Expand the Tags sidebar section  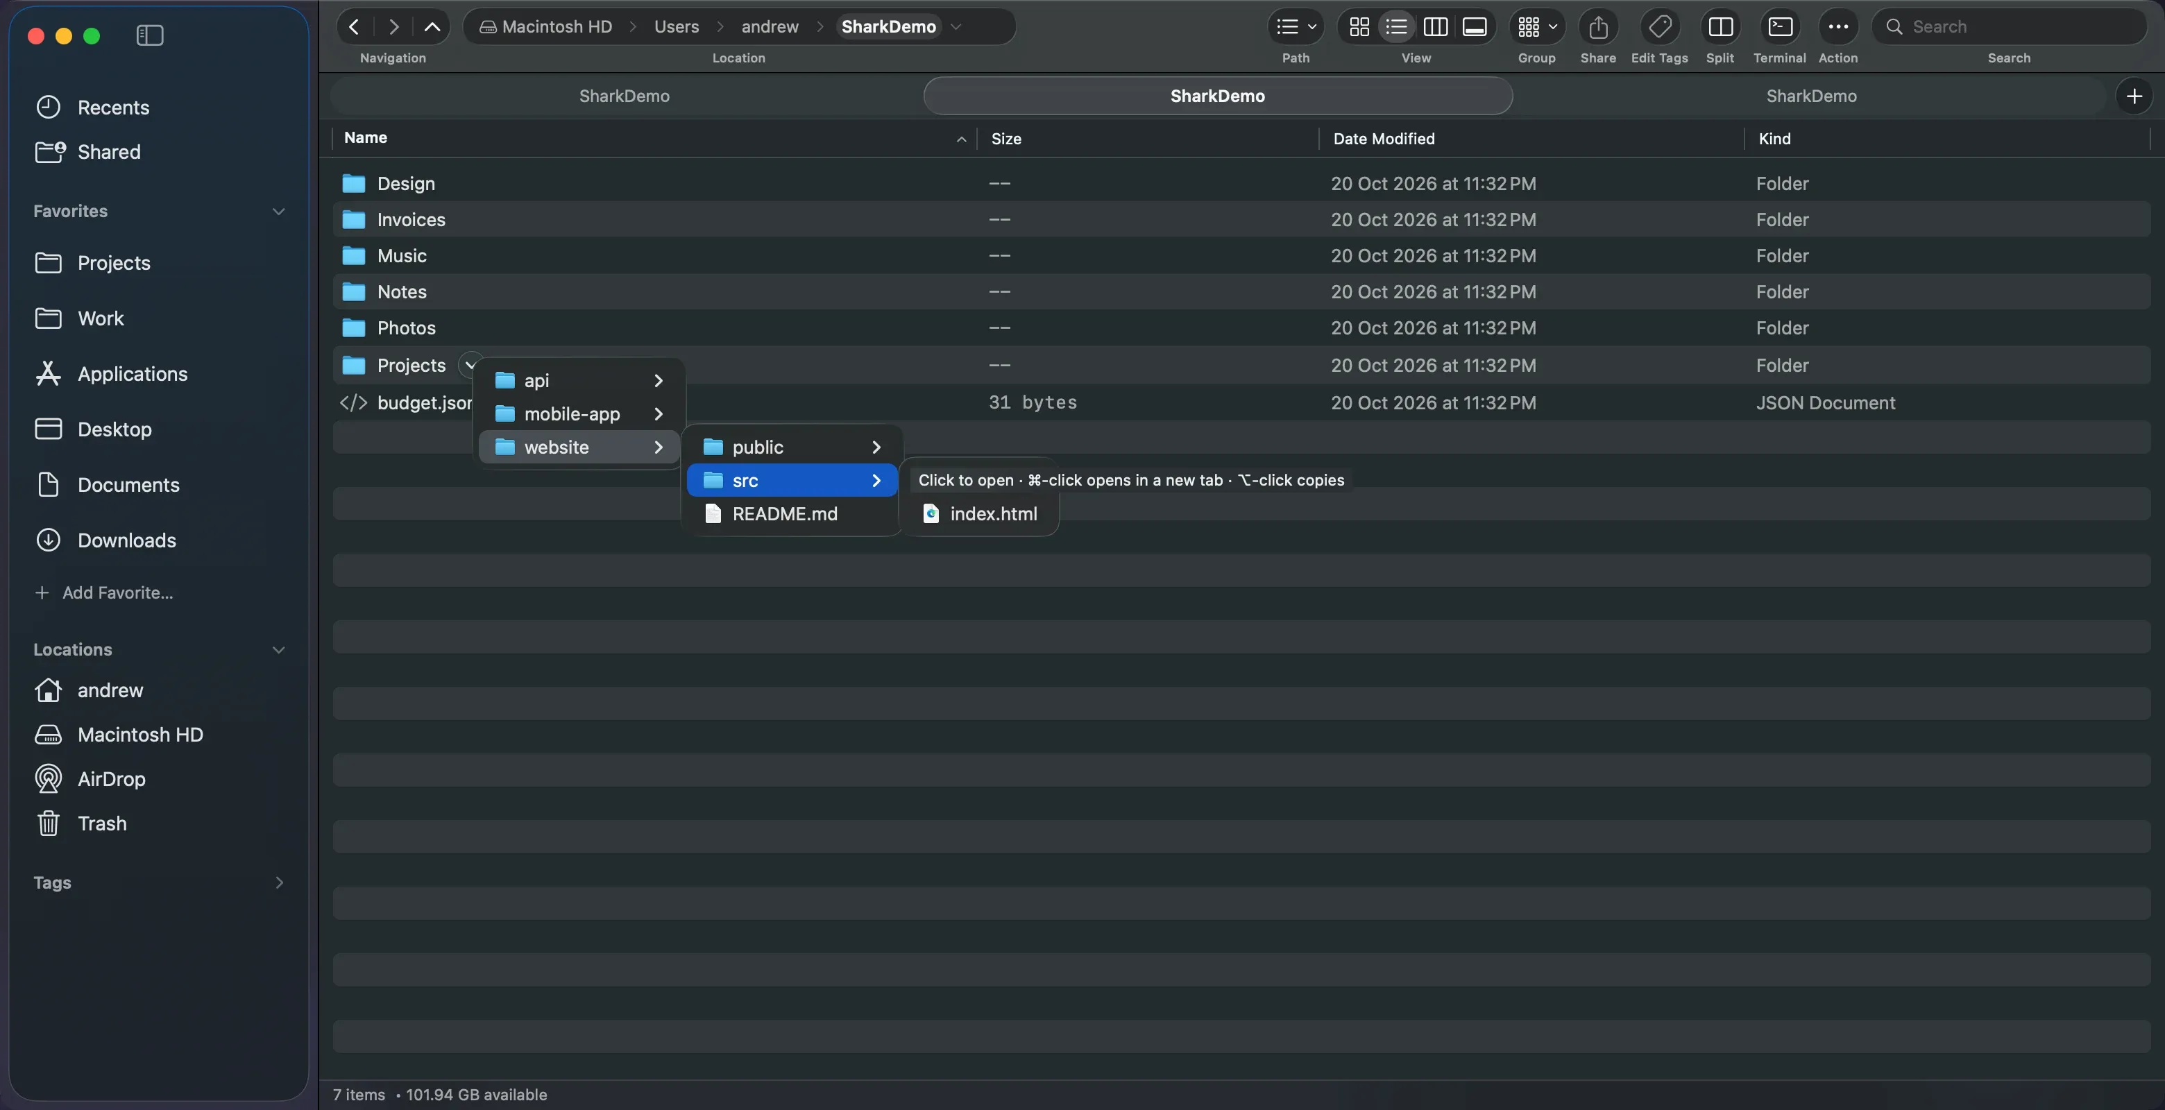click(x=279, y=883)
